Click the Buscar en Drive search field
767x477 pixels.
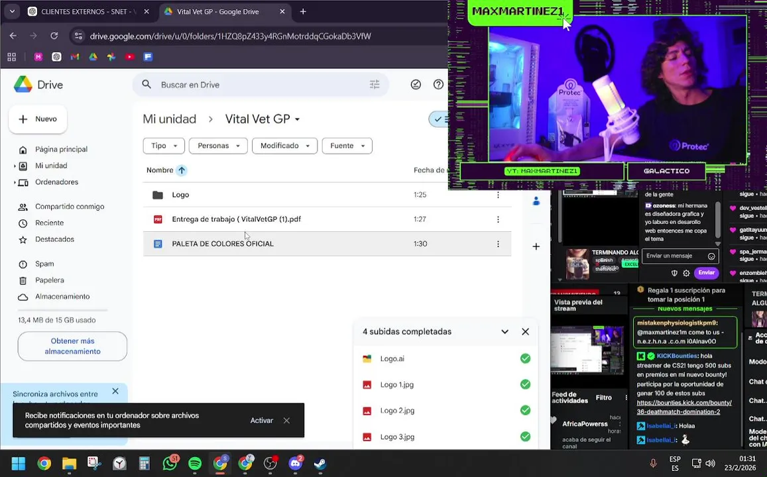tap(262, 85)
